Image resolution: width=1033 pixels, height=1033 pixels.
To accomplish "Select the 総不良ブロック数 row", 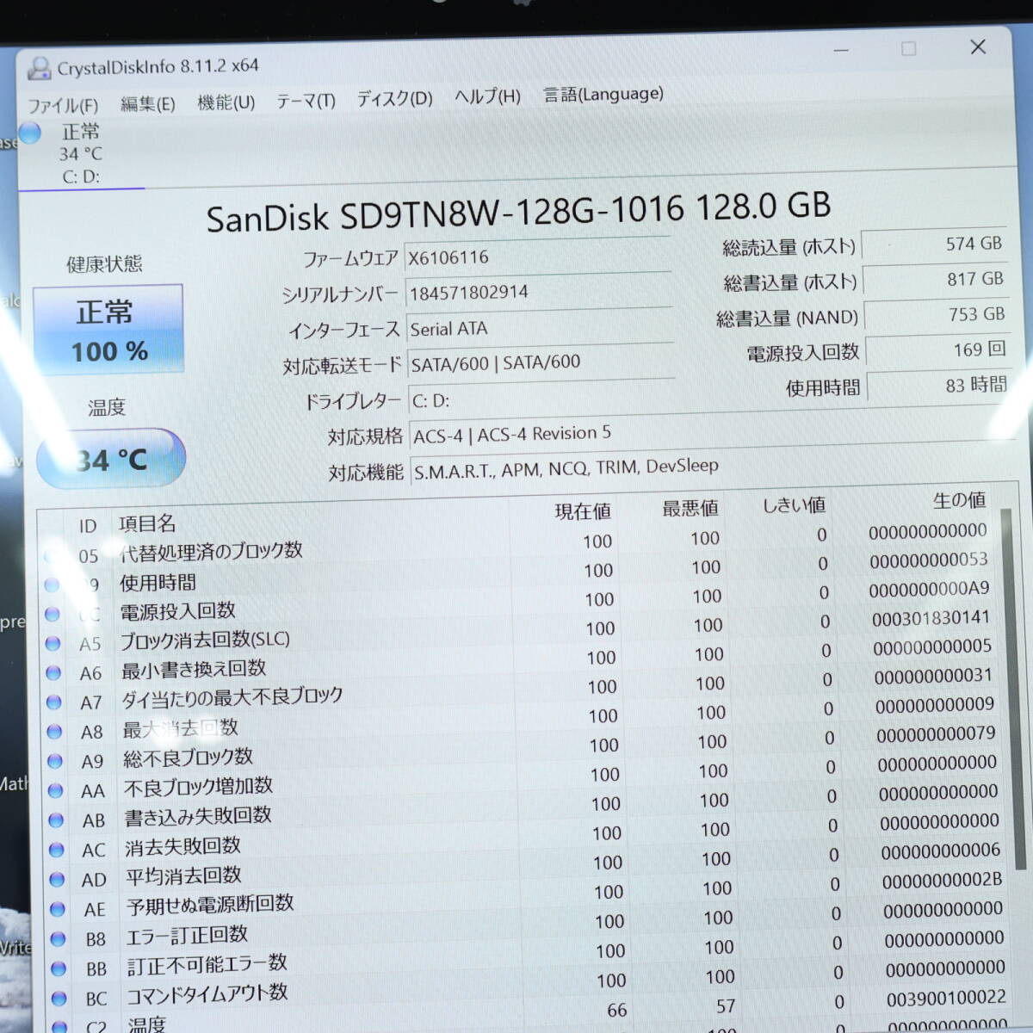I will click(x=522, y=750).
